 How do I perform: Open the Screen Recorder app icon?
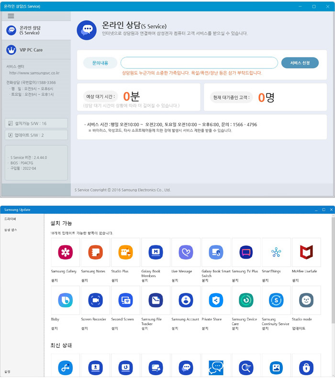point(95,300)
